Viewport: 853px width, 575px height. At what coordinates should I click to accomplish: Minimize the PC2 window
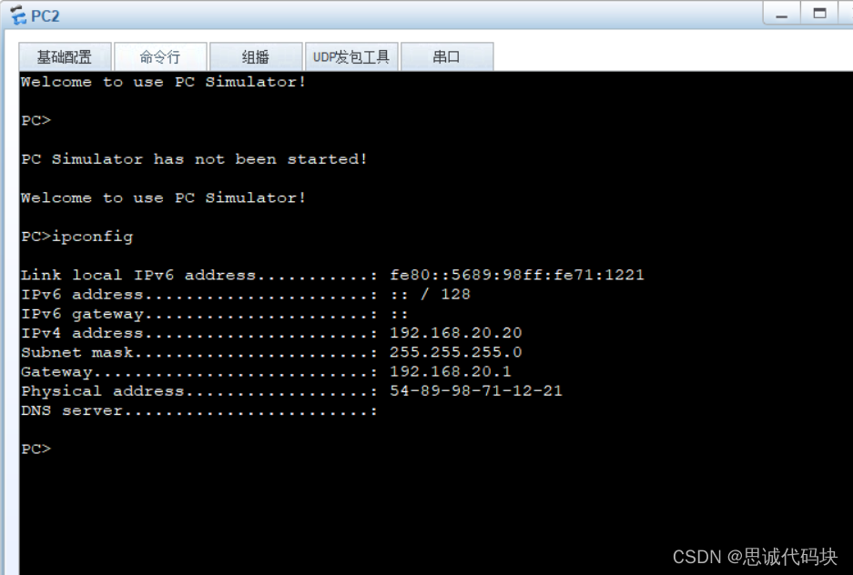[781, 15]
